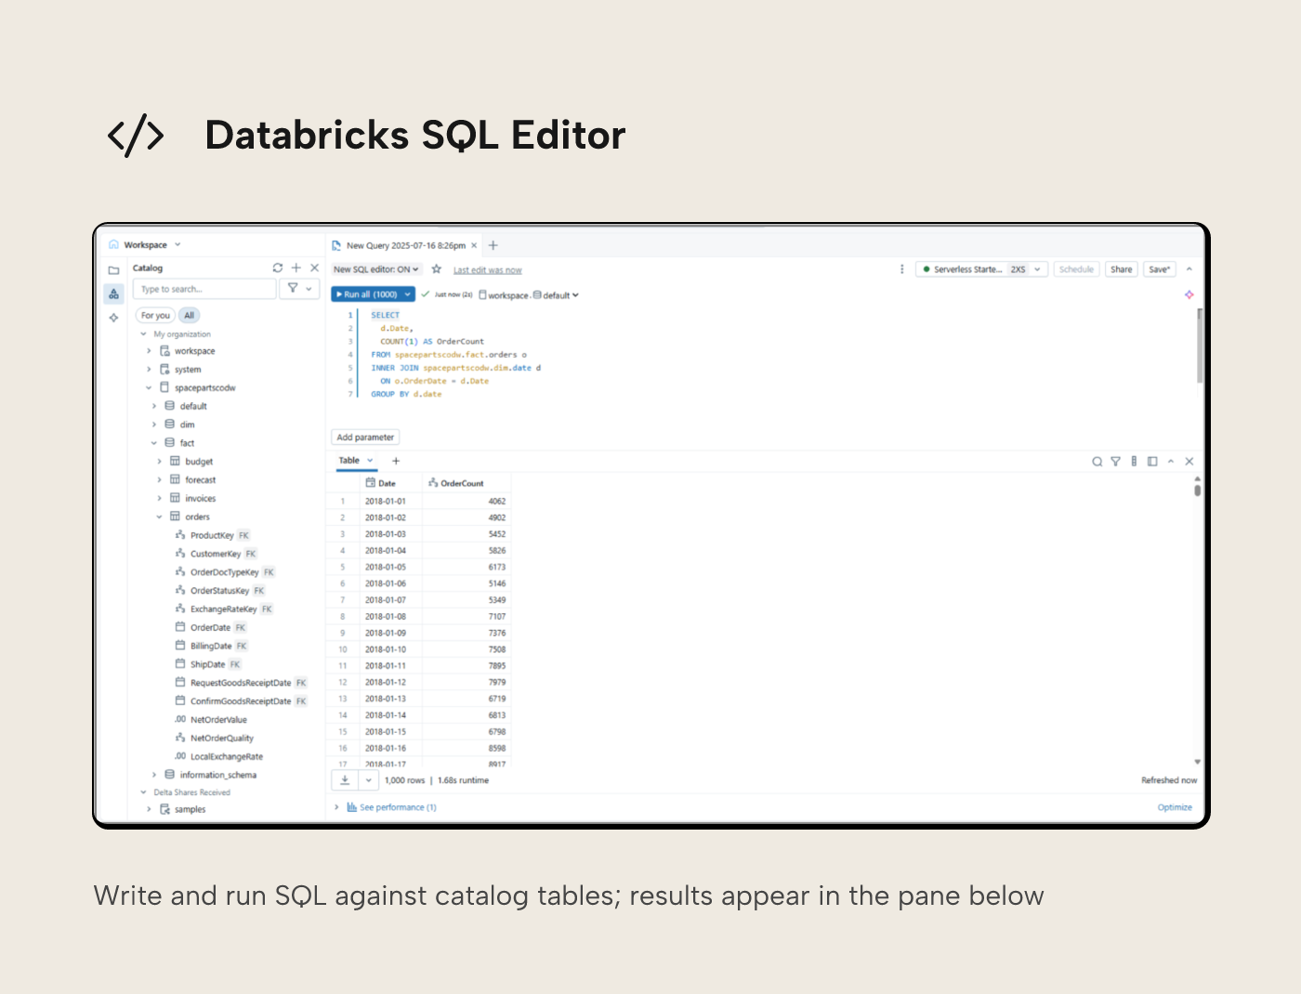Image resolution: width=1301 pixels, height=994 pixels.
Task: Toggle the results side panel layout icon
Action: (1152, 462)
